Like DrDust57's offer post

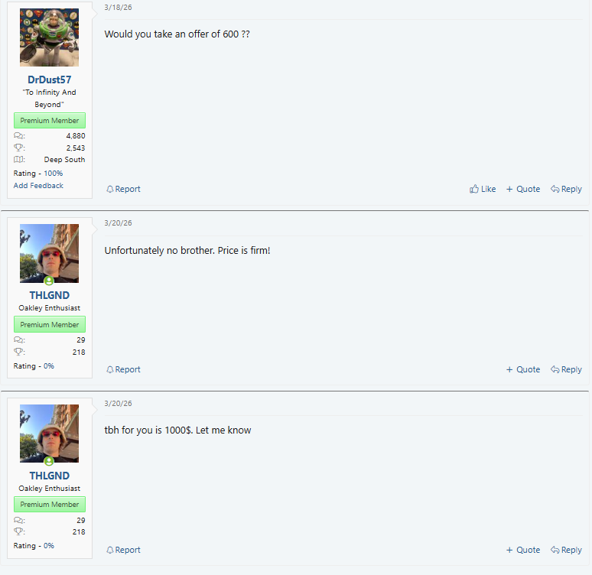point(483,189)
